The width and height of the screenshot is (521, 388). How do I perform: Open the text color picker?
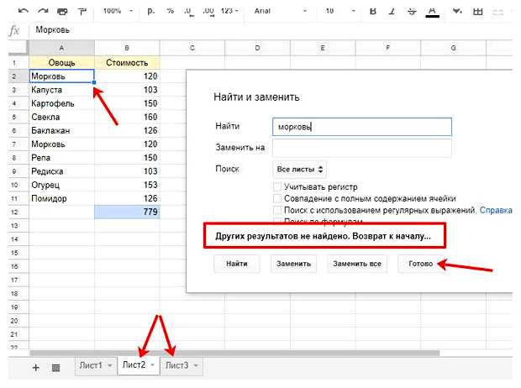coord(432,12)
